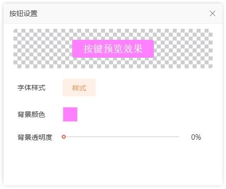Open the pink 背景颜色 color swatch
The height and width of the screenshot is (189, 226).
(70, 114)
